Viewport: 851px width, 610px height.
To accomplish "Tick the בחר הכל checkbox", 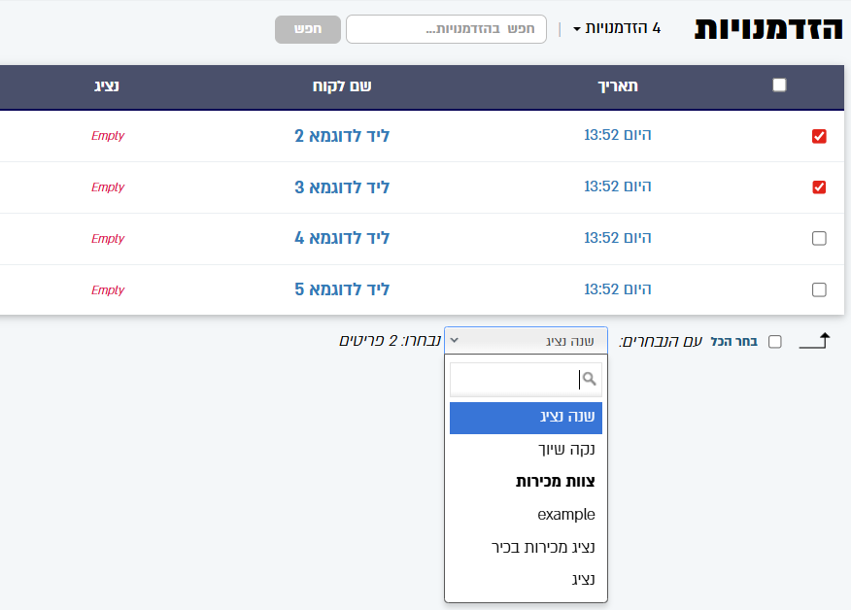I will click(x=774, y=342).
